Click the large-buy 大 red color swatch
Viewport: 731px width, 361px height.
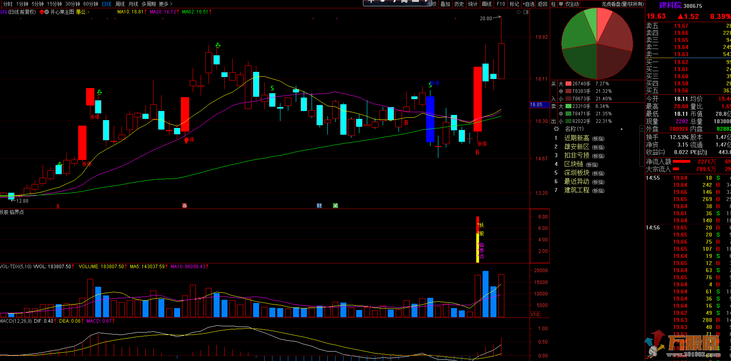(568, 84)
